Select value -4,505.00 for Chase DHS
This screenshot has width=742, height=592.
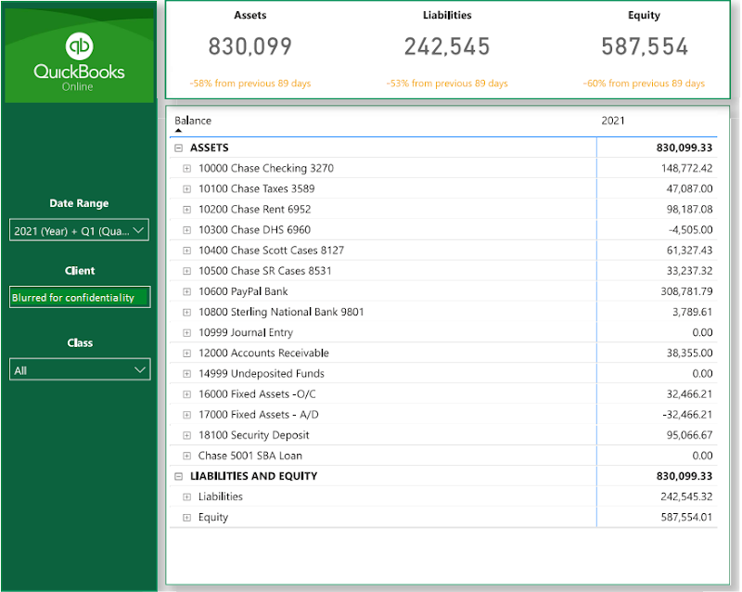[x=690, y=230]
